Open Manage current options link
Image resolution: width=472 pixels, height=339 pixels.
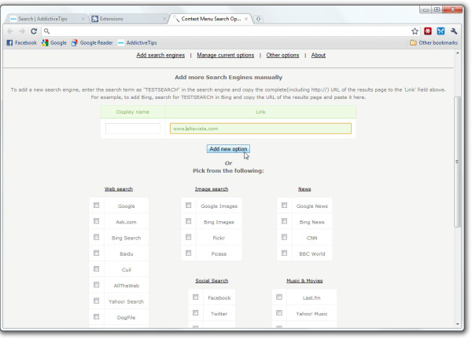(226, 55)
